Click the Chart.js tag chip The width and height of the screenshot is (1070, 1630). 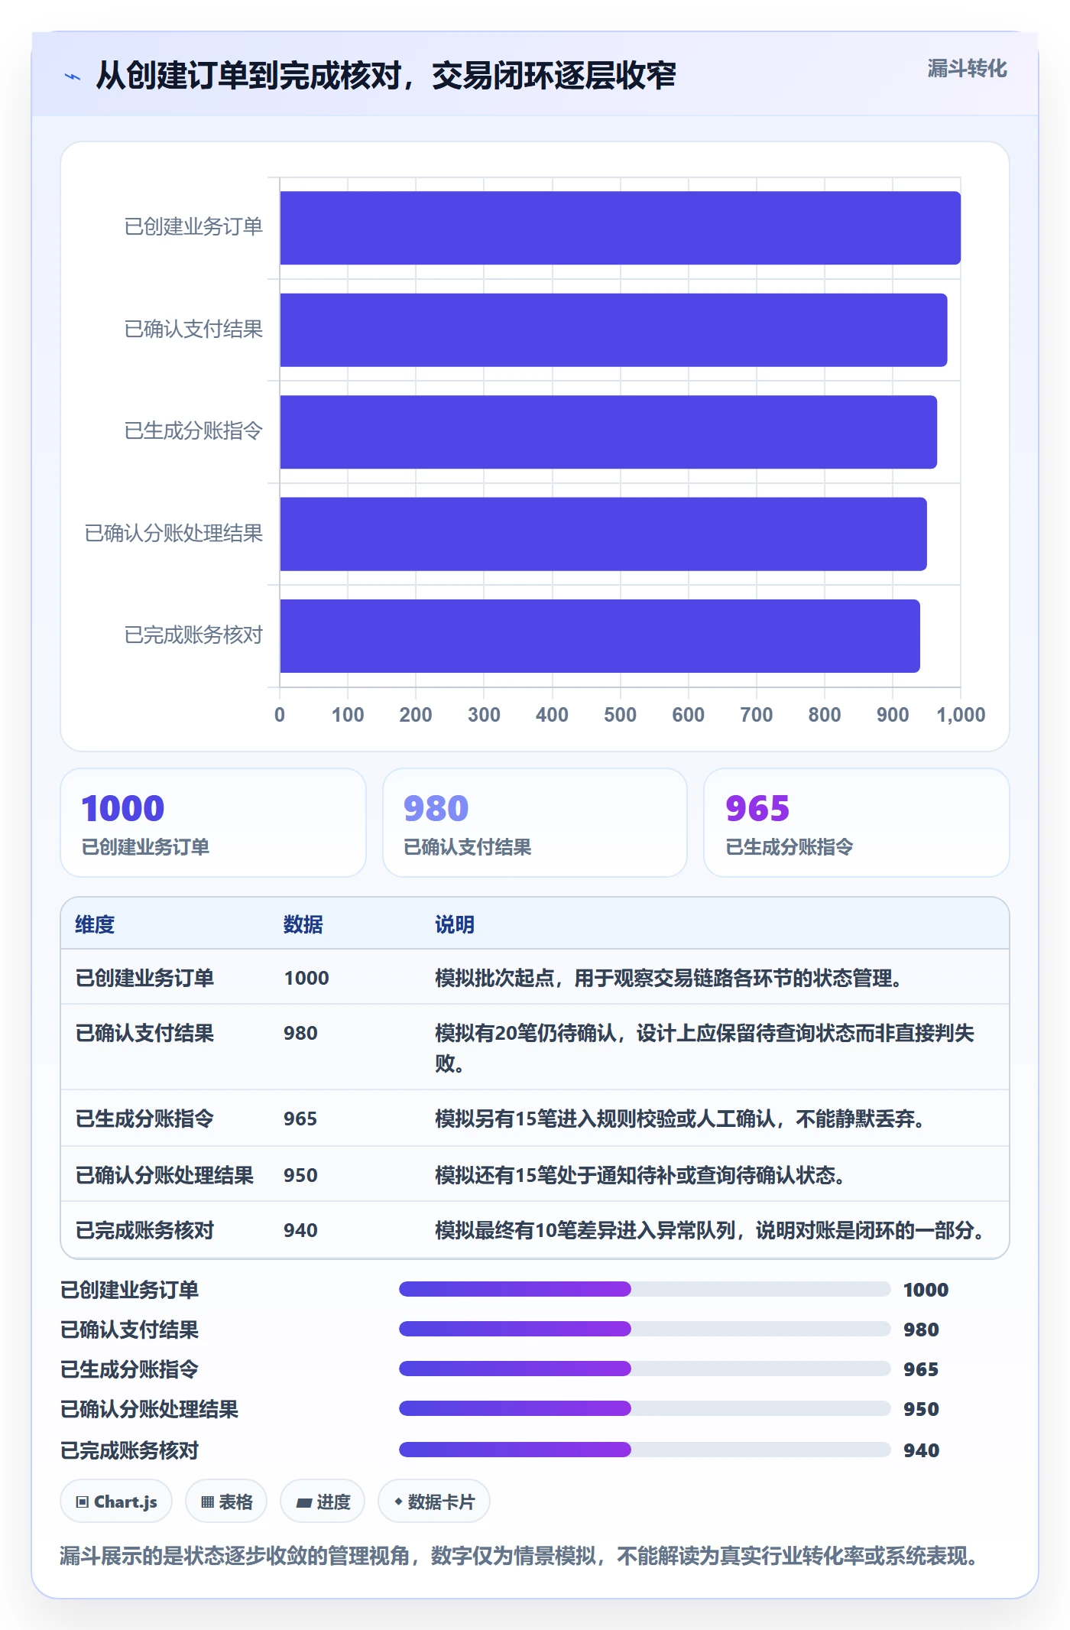click(x=116, y=1502)
